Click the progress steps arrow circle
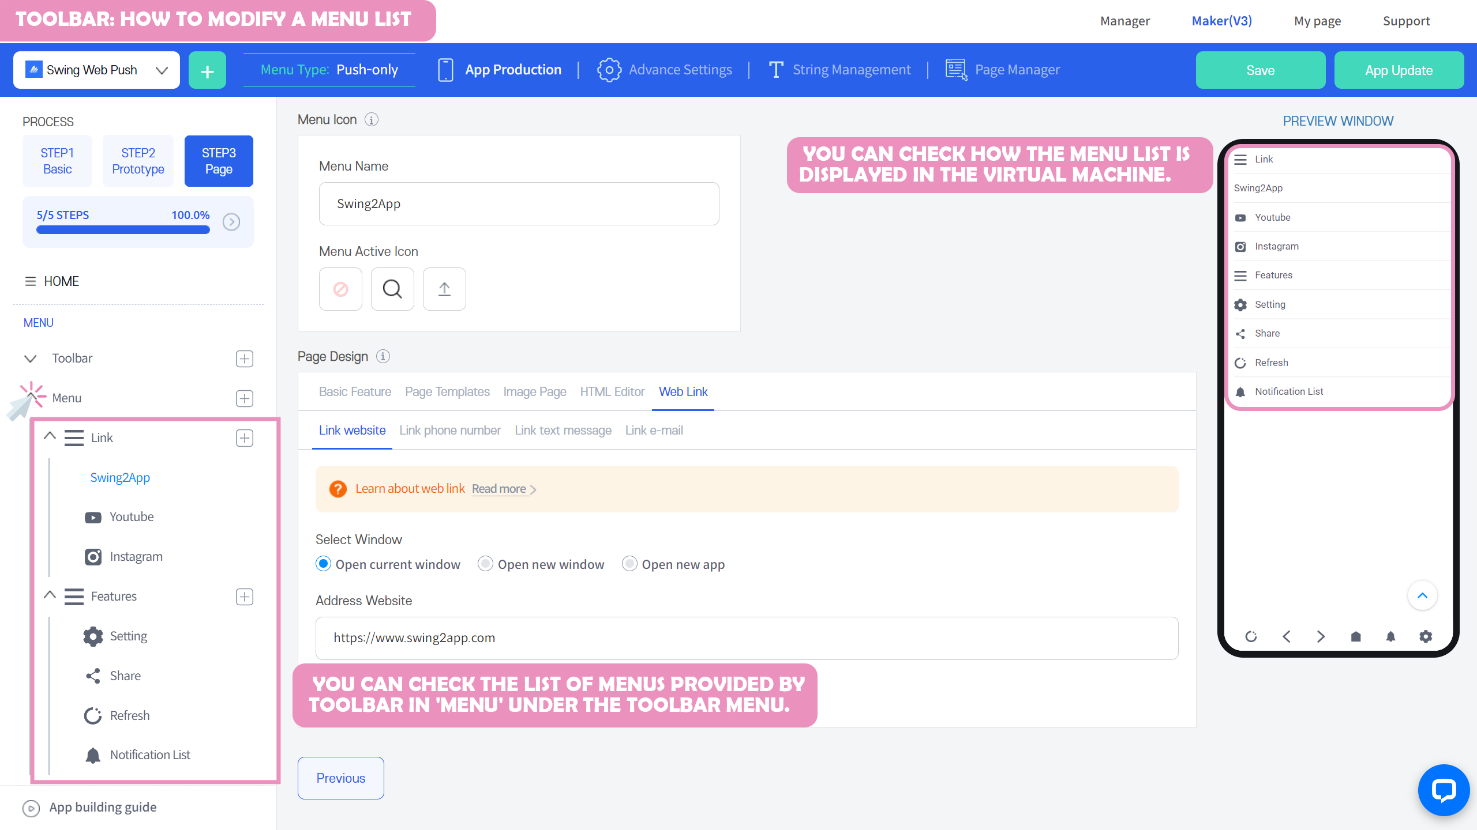The height and width of the screenshot is (830, 1477). tap(231, 222)
